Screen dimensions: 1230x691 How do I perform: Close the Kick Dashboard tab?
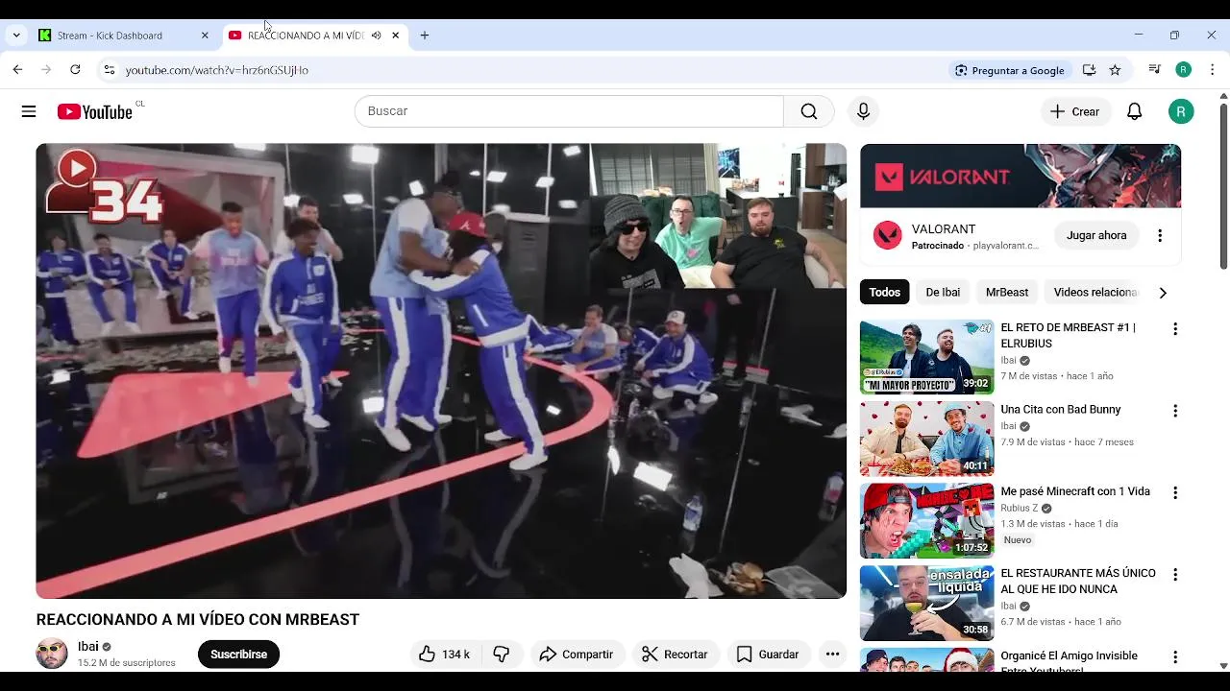pyautogui.click(x=205, y=36)
